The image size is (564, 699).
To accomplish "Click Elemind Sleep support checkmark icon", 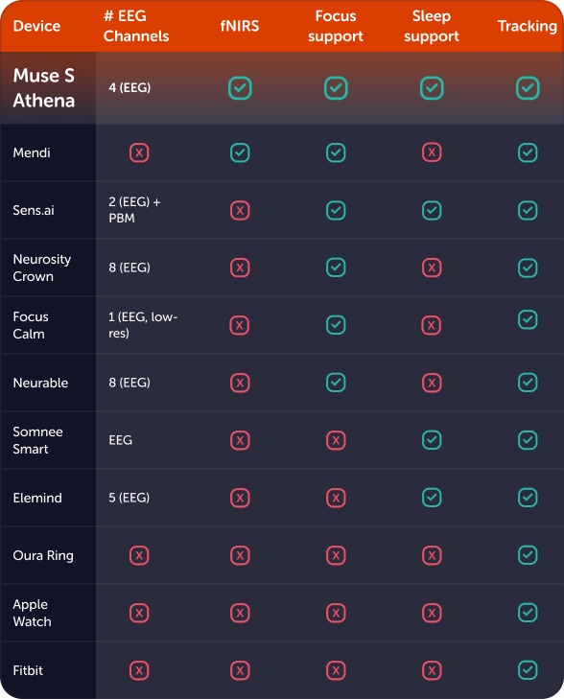I will pyautogui.click(x=432, y=498).
